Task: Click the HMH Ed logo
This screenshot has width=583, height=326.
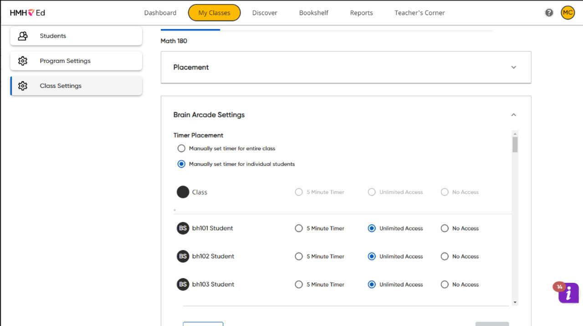Action: pos(27,13)
